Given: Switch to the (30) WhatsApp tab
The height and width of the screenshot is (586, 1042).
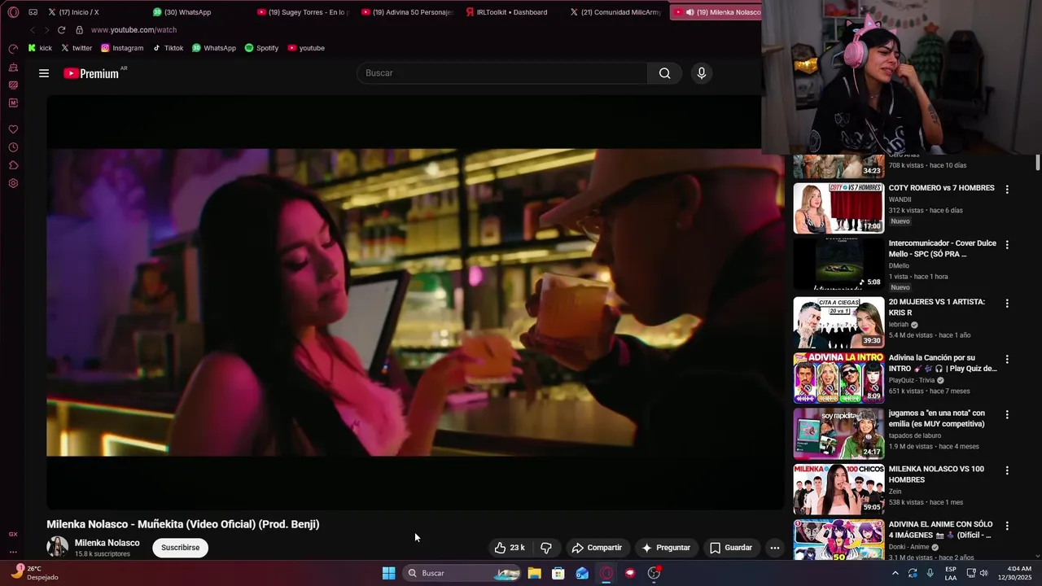Looking at the screenshot, I should pyautogui.click(x=197, y=12).
